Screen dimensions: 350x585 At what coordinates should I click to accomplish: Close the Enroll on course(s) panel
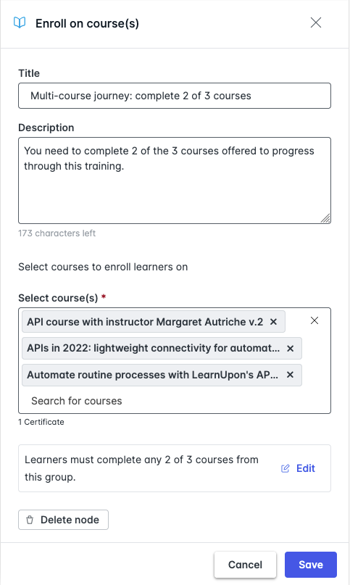tap(316, 22)
